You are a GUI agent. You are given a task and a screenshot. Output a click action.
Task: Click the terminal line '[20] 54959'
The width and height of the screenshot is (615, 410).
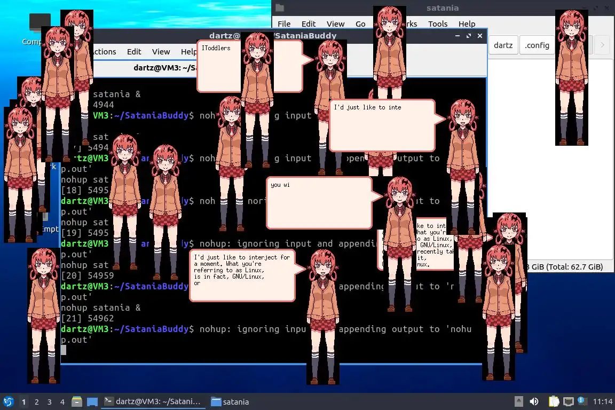pos(88,275)
